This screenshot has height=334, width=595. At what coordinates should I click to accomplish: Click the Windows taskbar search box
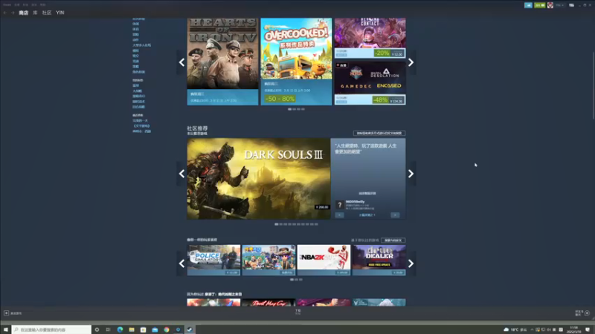[x=51, y=330]
